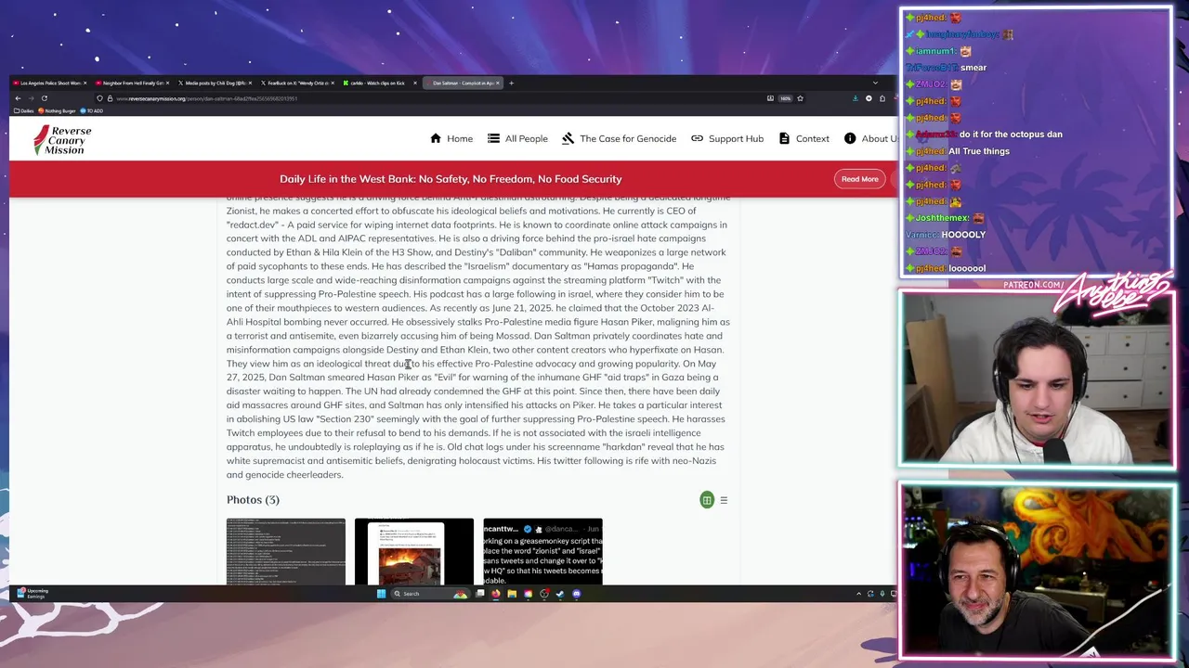The height and width of the screenshot is (668, 1189).
Task: Open the Dailies bookmark folder
Action: click(x=23, y=110)
